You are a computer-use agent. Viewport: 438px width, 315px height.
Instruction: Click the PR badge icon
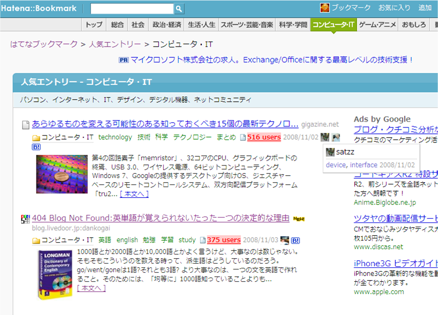tap(124, 60)
